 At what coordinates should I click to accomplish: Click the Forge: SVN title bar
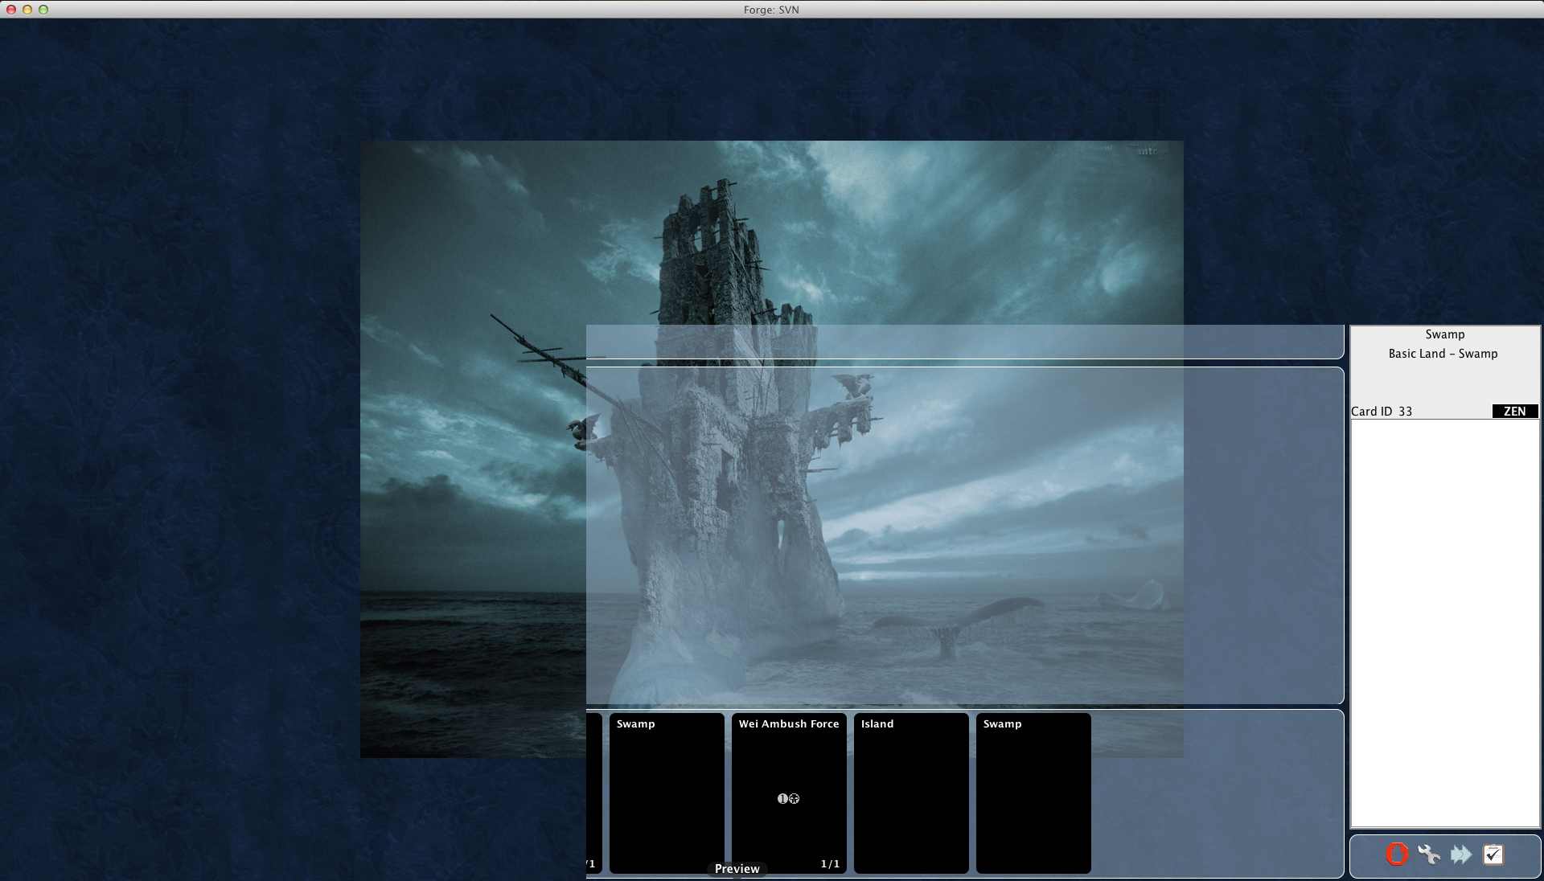click(x=771, y=10)
